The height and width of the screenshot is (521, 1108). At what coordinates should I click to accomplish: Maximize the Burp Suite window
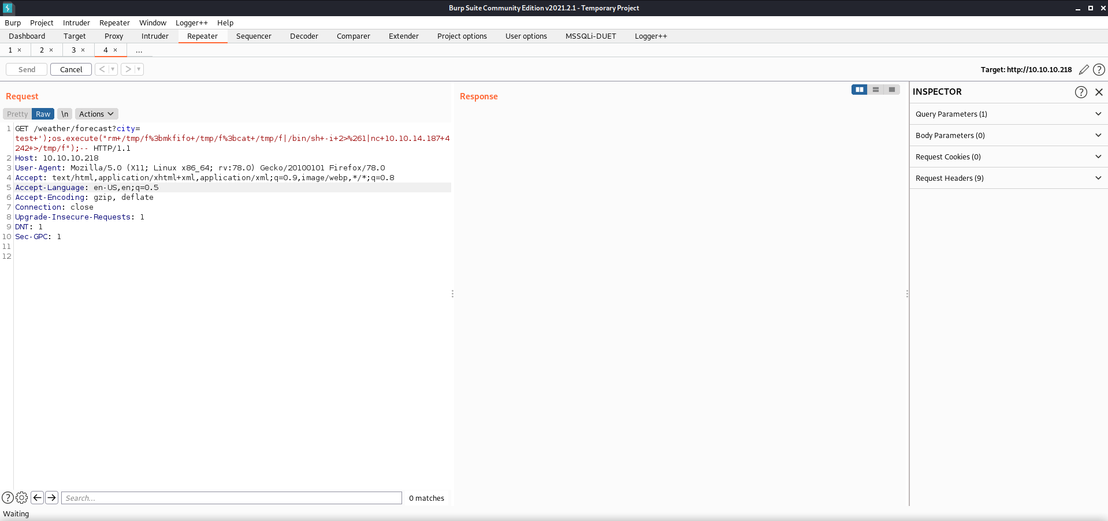click(x=1091, y=8)
